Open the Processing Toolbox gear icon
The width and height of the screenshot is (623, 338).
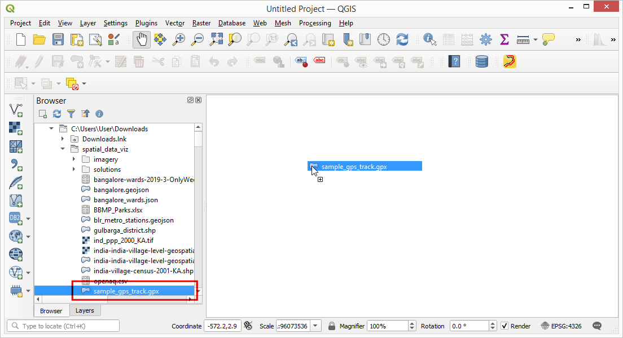point(485,39)
